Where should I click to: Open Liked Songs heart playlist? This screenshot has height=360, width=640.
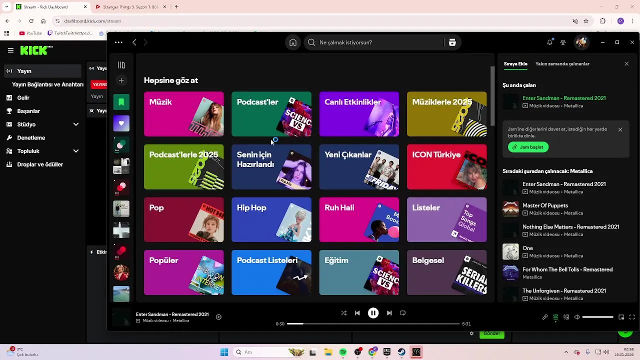pos(121,123)
